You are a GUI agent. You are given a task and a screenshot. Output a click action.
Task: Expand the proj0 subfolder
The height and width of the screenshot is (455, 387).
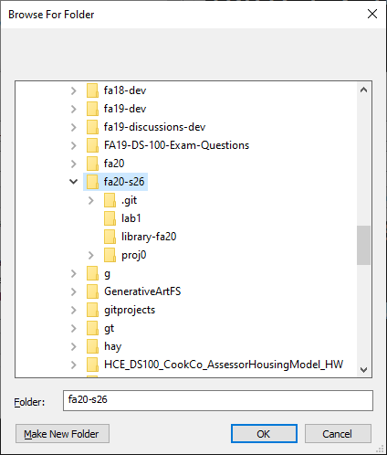coord(90,255)
